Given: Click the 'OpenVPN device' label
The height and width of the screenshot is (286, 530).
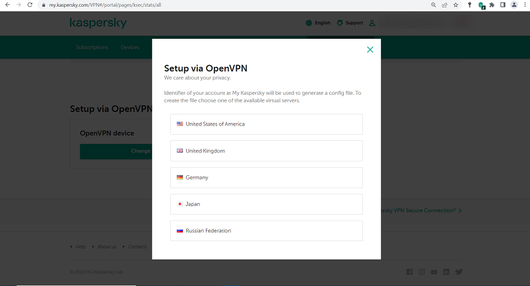Looking at the screenshot, I should pos(107,133).
